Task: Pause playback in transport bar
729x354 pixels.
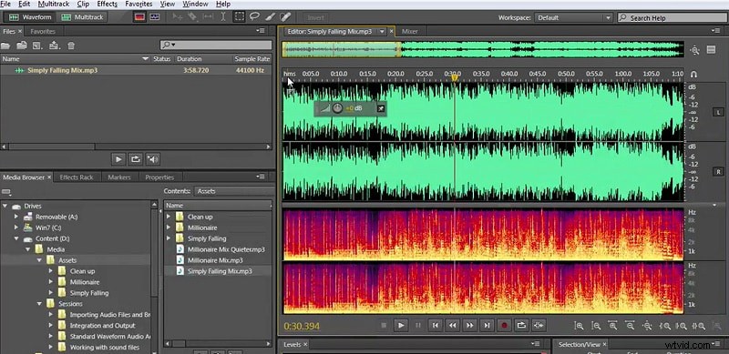Action: click(x=417, y=326)
